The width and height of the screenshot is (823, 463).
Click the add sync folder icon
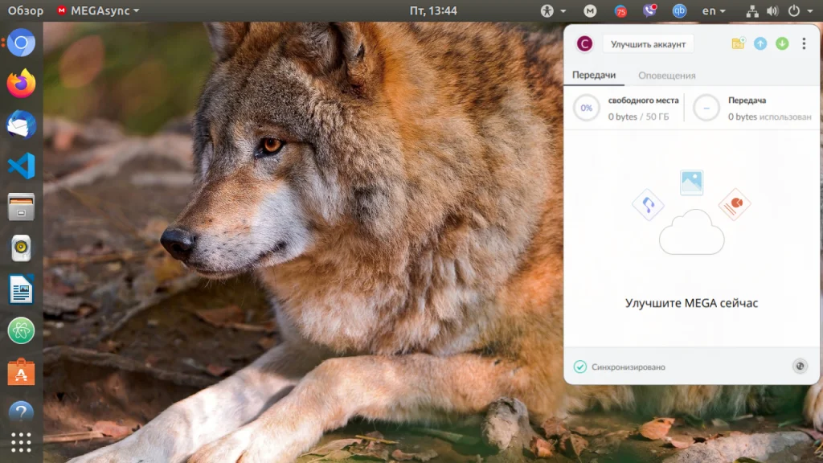[738, 43]
